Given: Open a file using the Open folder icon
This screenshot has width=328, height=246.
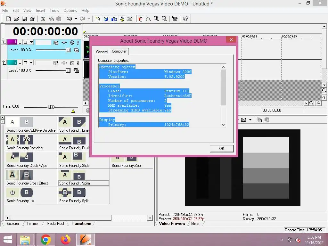Looking at the screenshot, I should (x=16, y=19).
